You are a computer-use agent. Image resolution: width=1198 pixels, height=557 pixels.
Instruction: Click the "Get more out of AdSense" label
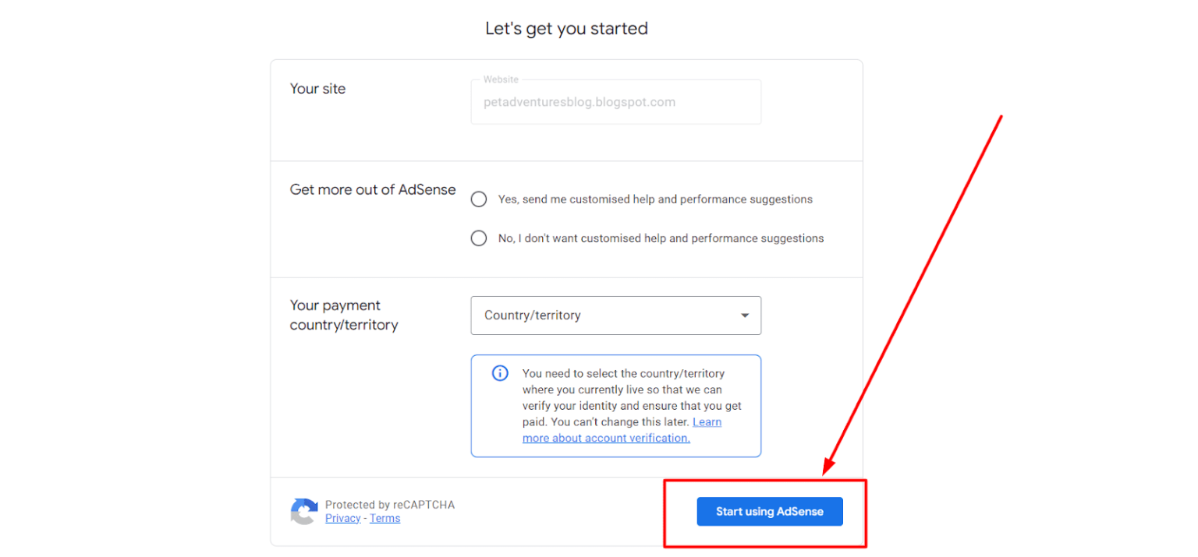(x=373, y=189)
